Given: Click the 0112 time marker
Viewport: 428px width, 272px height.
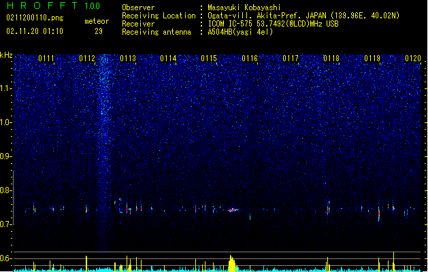Looking at the screenshot, I should [x=87, y=58].
